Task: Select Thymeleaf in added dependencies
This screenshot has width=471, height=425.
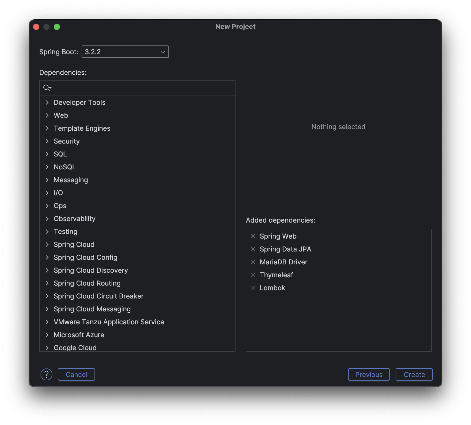Action: tap(276, 275)
